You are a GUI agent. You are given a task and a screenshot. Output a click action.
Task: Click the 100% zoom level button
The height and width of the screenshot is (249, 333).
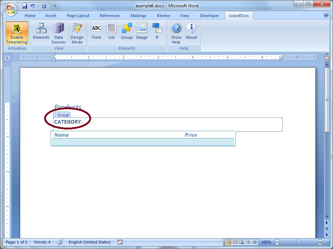(266, 242)
